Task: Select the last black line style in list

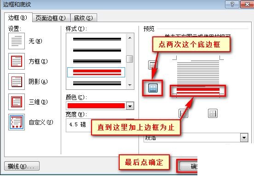Action: 97,83
